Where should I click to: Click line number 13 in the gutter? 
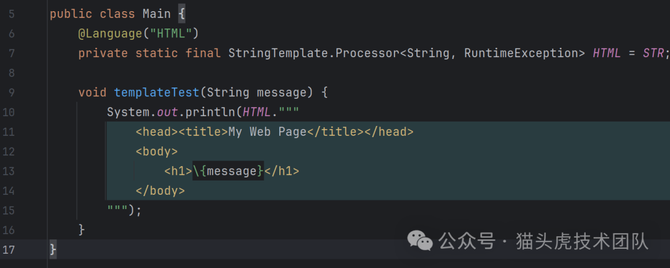coord(9,171)
